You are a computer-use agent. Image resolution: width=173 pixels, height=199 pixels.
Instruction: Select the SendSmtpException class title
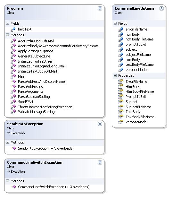point(25,124)
